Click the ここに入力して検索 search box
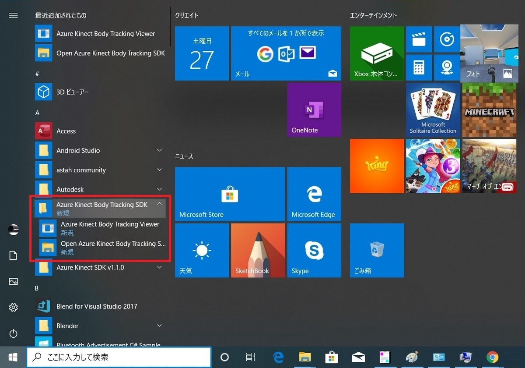525x368 pixels. (119, 357)
